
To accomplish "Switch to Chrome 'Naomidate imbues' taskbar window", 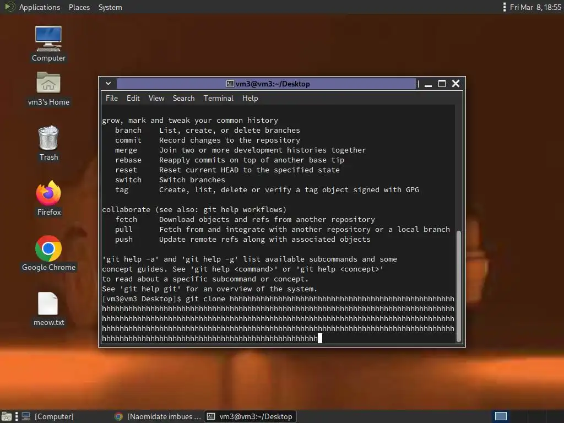I will (158, 416).
